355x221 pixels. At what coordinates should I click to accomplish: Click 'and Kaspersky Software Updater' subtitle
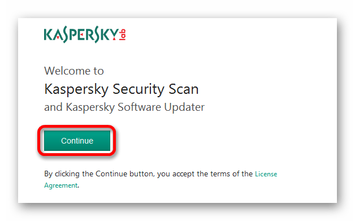(x=124, y=107)
